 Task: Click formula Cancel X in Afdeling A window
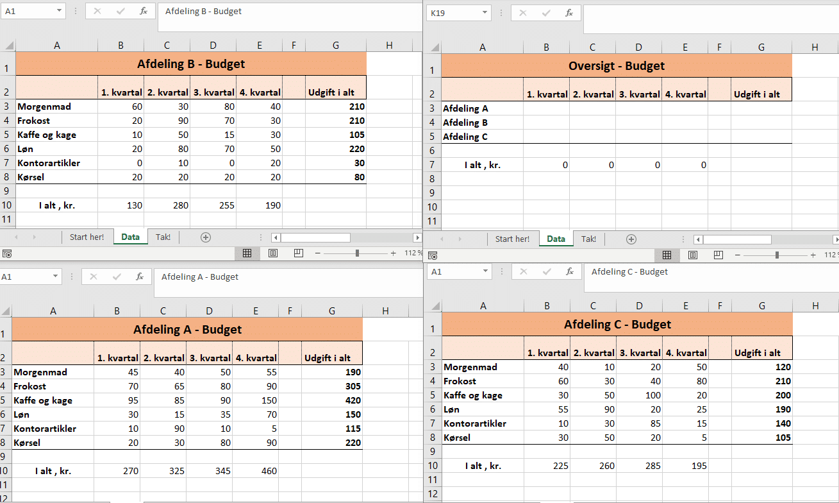click(94, 277)
